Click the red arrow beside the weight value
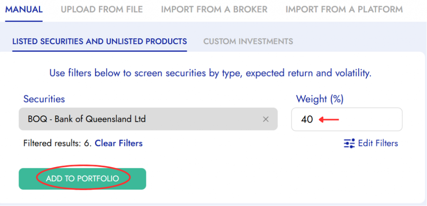427x206 pixels. (329, 120)
